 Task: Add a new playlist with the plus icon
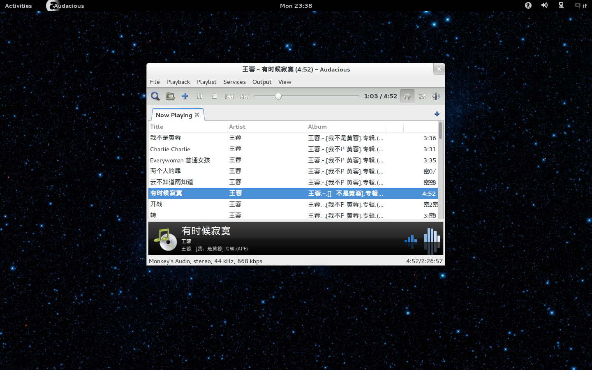(x=437, y=114)
